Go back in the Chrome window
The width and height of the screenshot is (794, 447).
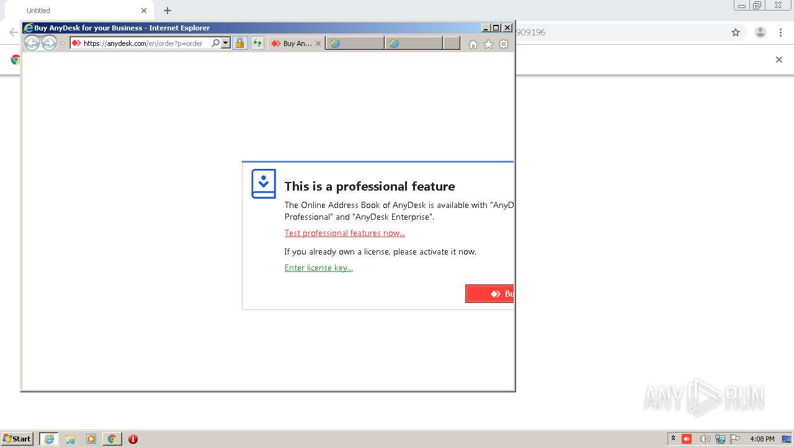[12, 32]
